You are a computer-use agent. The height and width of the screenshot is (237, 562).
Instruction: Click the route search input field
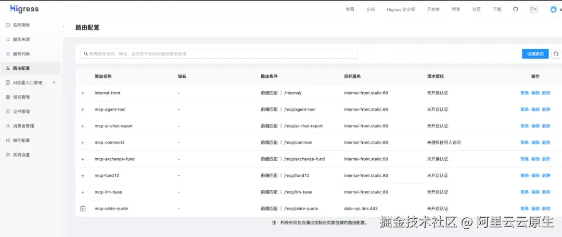[x=219, y=53]
